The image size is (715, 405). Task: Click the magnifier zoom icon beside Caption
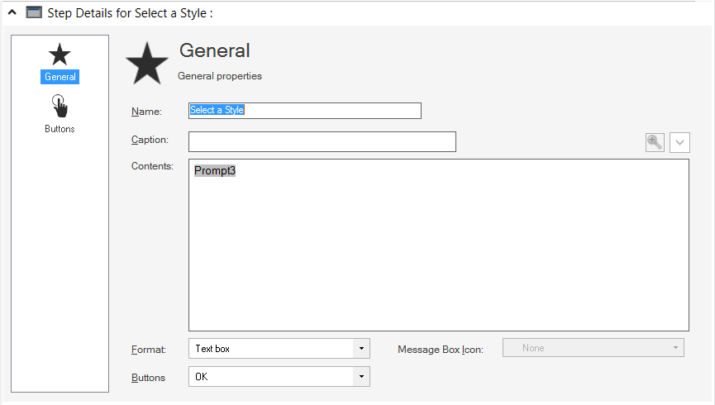pyautogui.click(x=655, y=142)
